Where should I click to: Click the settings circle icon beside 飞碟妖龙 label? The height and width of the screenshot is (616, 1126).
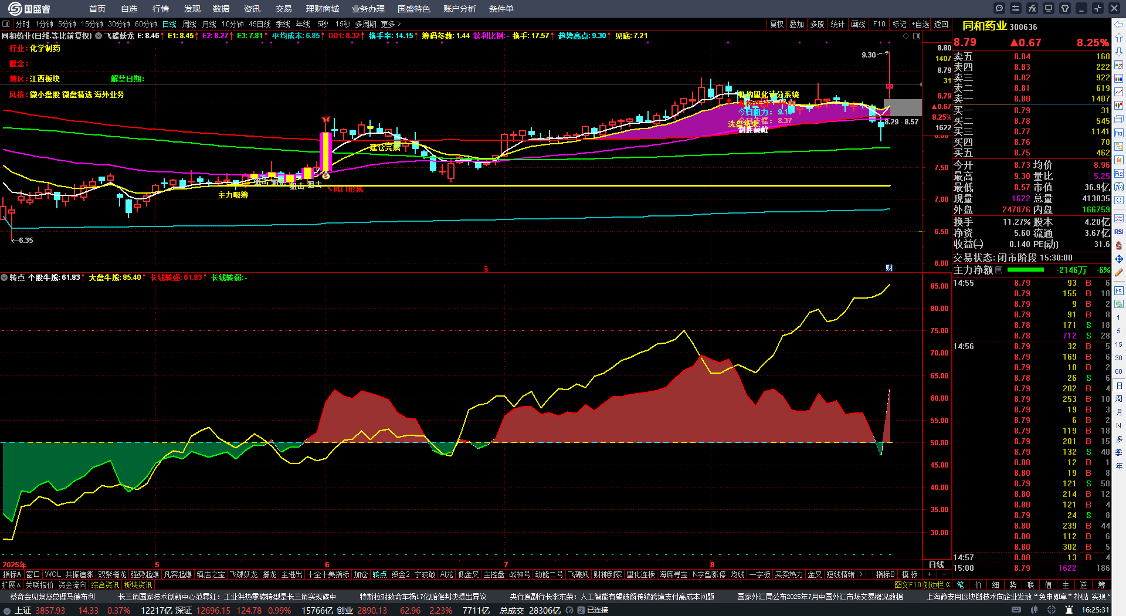click(99, 36)
